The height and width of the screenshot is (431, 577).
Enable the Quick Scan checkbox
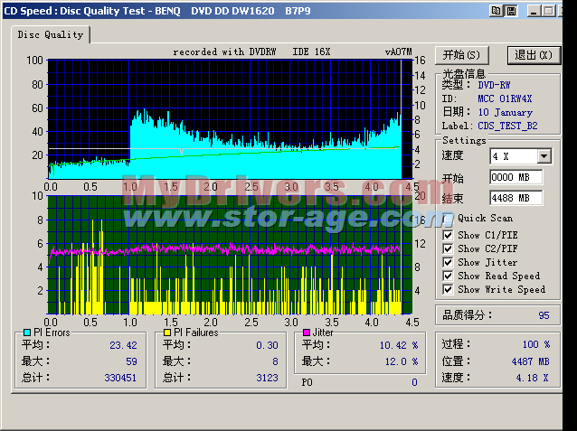(x=448, y=218)
